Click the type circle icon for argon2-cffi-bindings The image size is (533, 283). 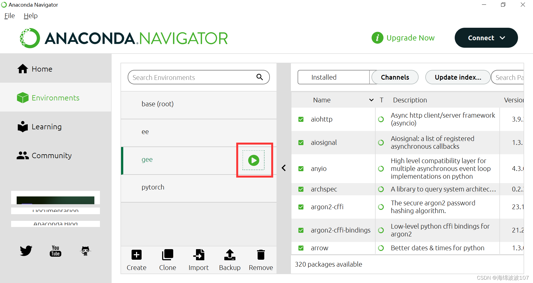pyautogui.click(x=381, y=230)
